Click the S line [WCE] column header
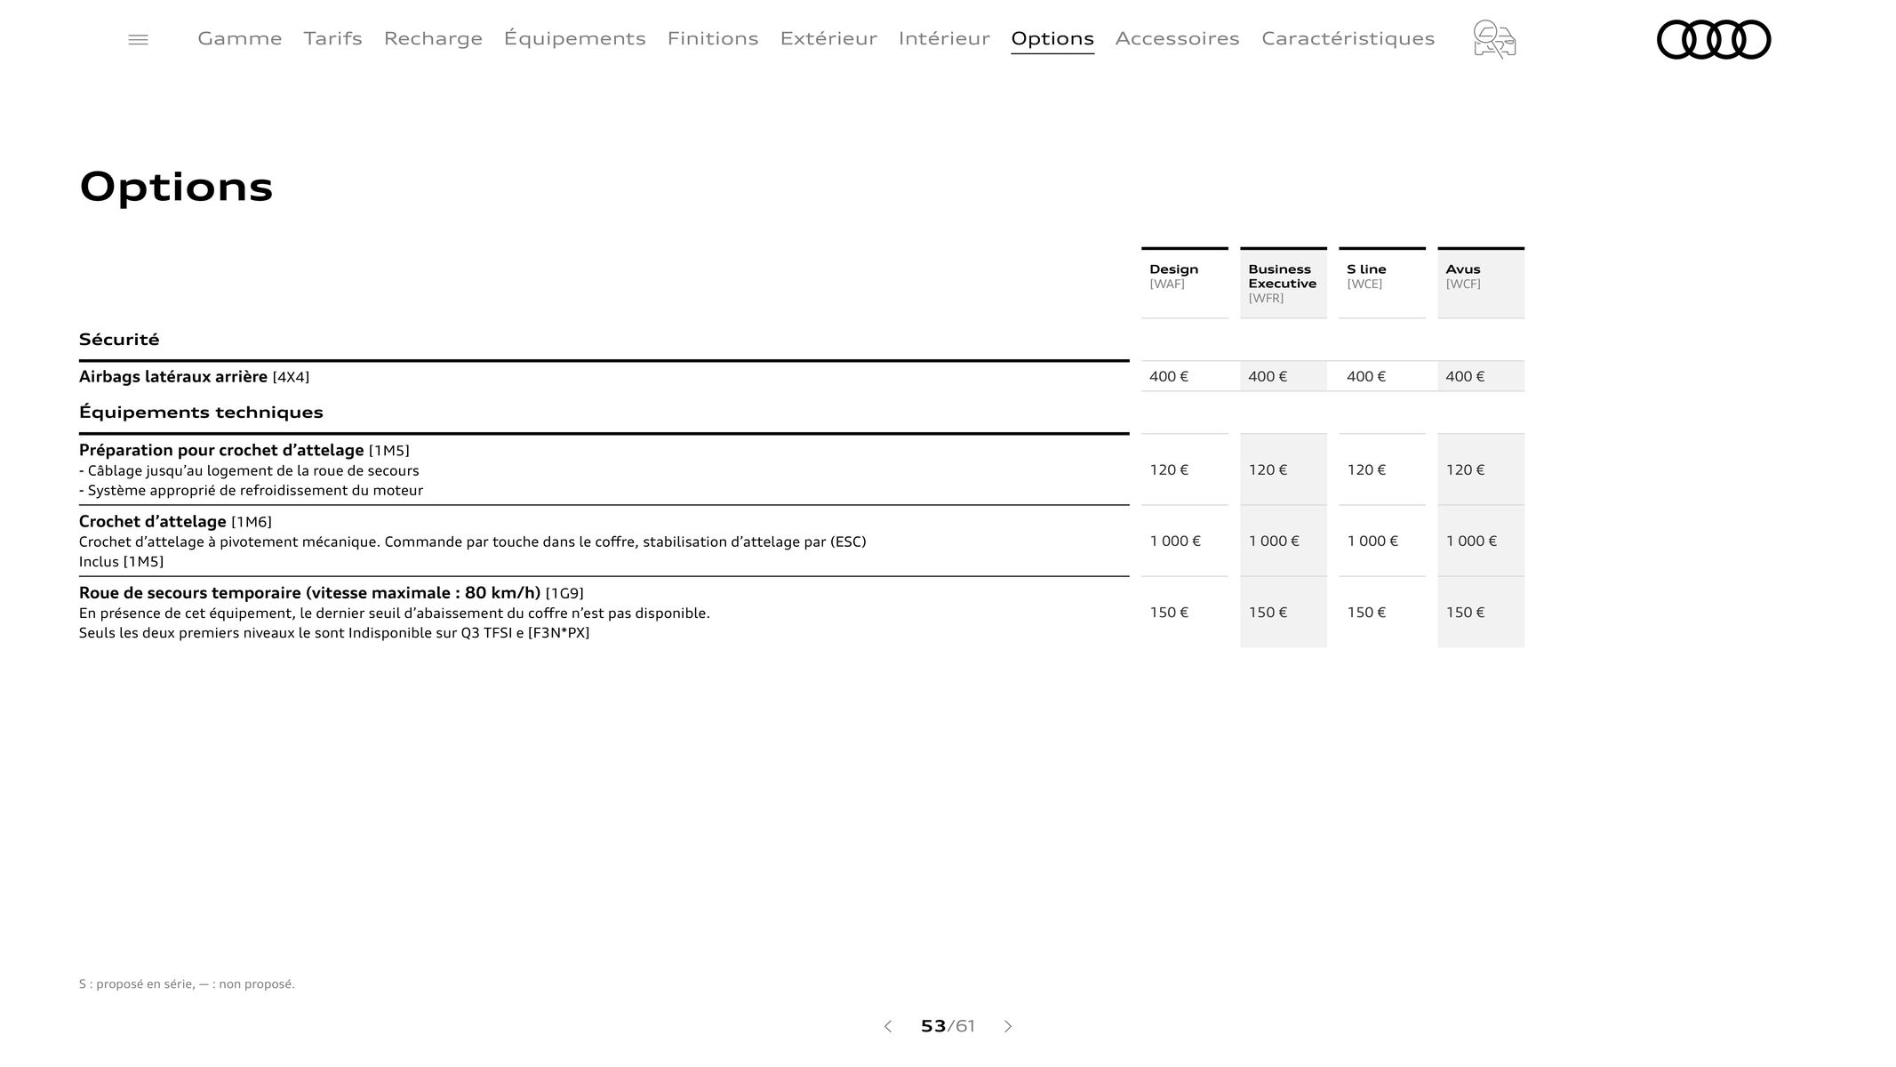This screenshot has width=1896, height=1067. click(1382, 283)
